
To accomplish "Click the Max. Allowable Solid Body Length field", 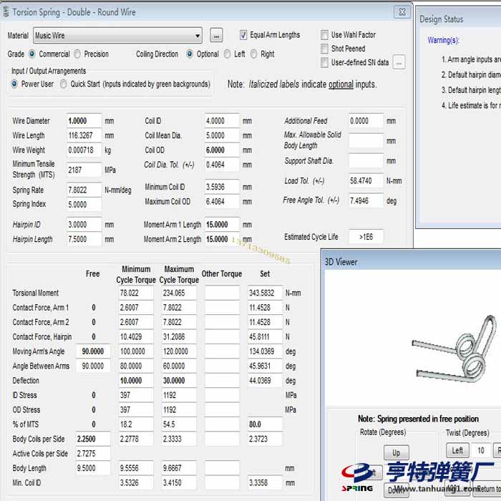I will click(x=366, y=141).
